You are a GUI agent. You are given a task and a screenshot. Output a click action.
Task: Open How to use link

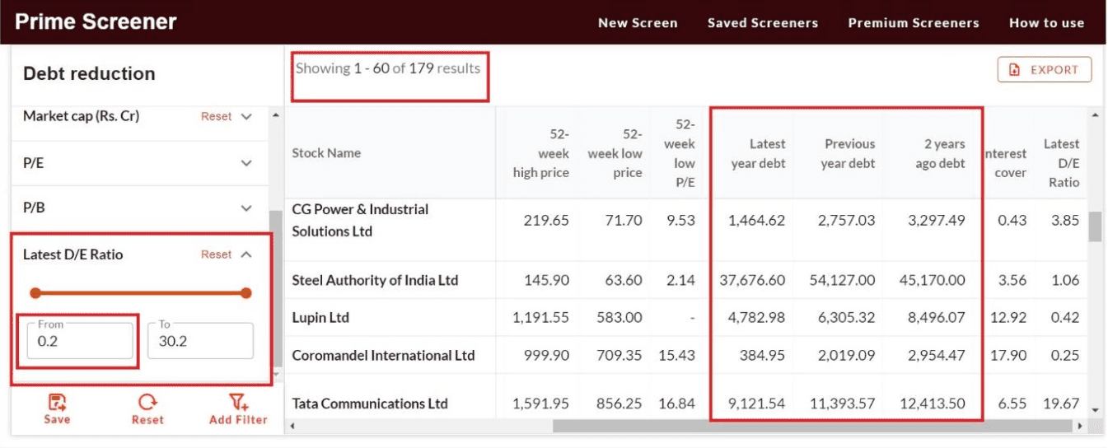[x=1046, y=23]
